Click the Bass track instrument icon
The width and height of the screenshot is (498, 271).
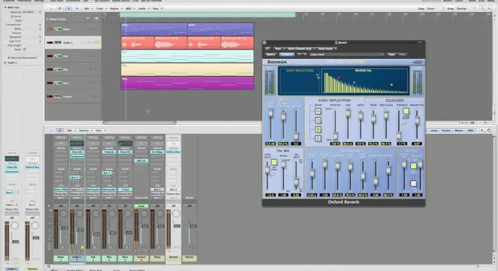[x=58, y=83]
